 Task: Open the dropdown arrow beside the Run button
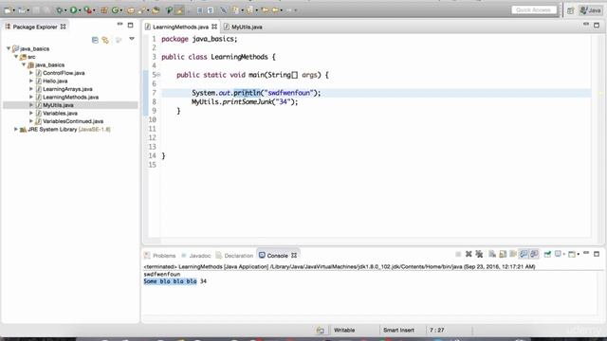pos(80,10)
